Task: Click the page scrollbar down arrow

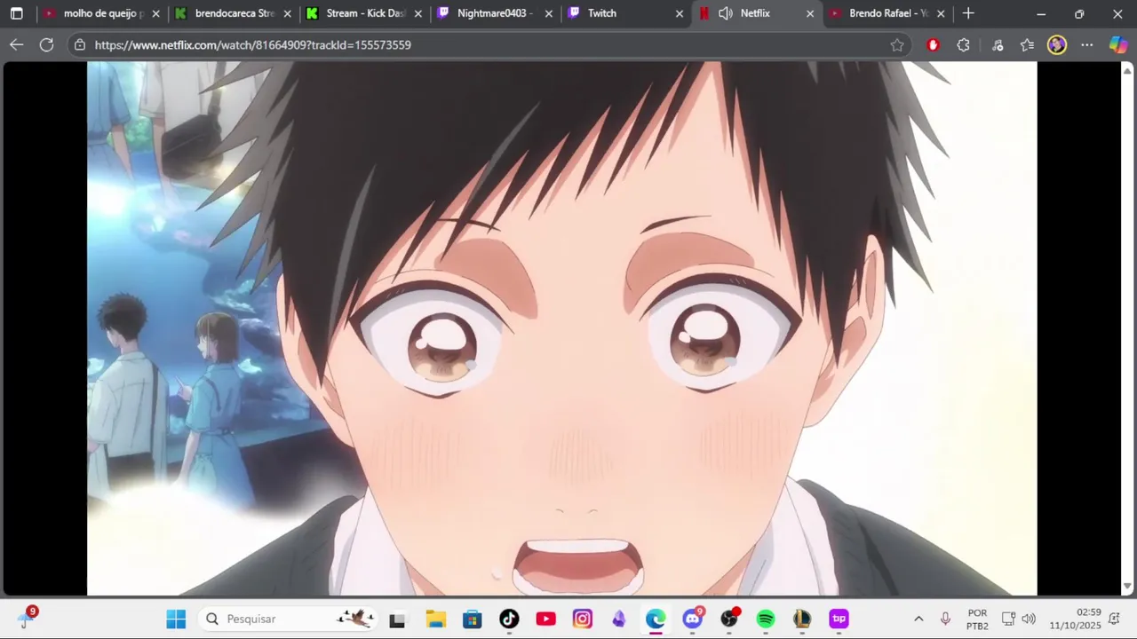Action: point(1128,587)
